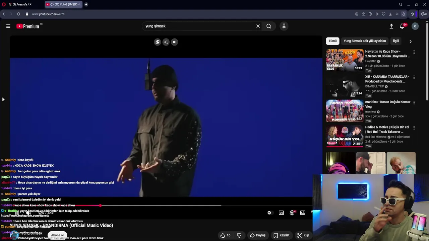Like the video with thumbs up
429x241 pixels.
pos(225,235)
